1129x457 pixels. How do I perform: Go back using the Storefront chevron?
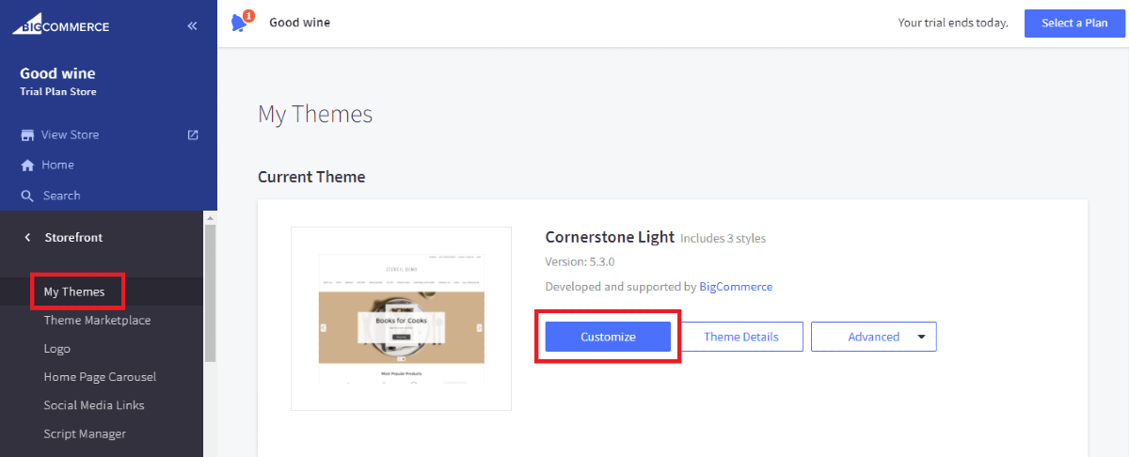[x=27, y=238]
